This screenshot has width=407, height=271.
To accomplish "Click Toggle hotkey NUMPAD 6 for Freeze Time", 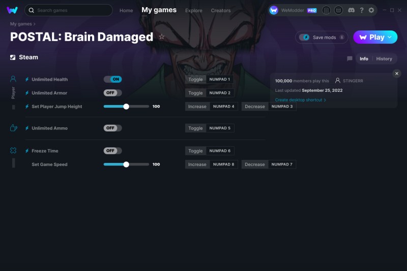I will coord(210,151).
